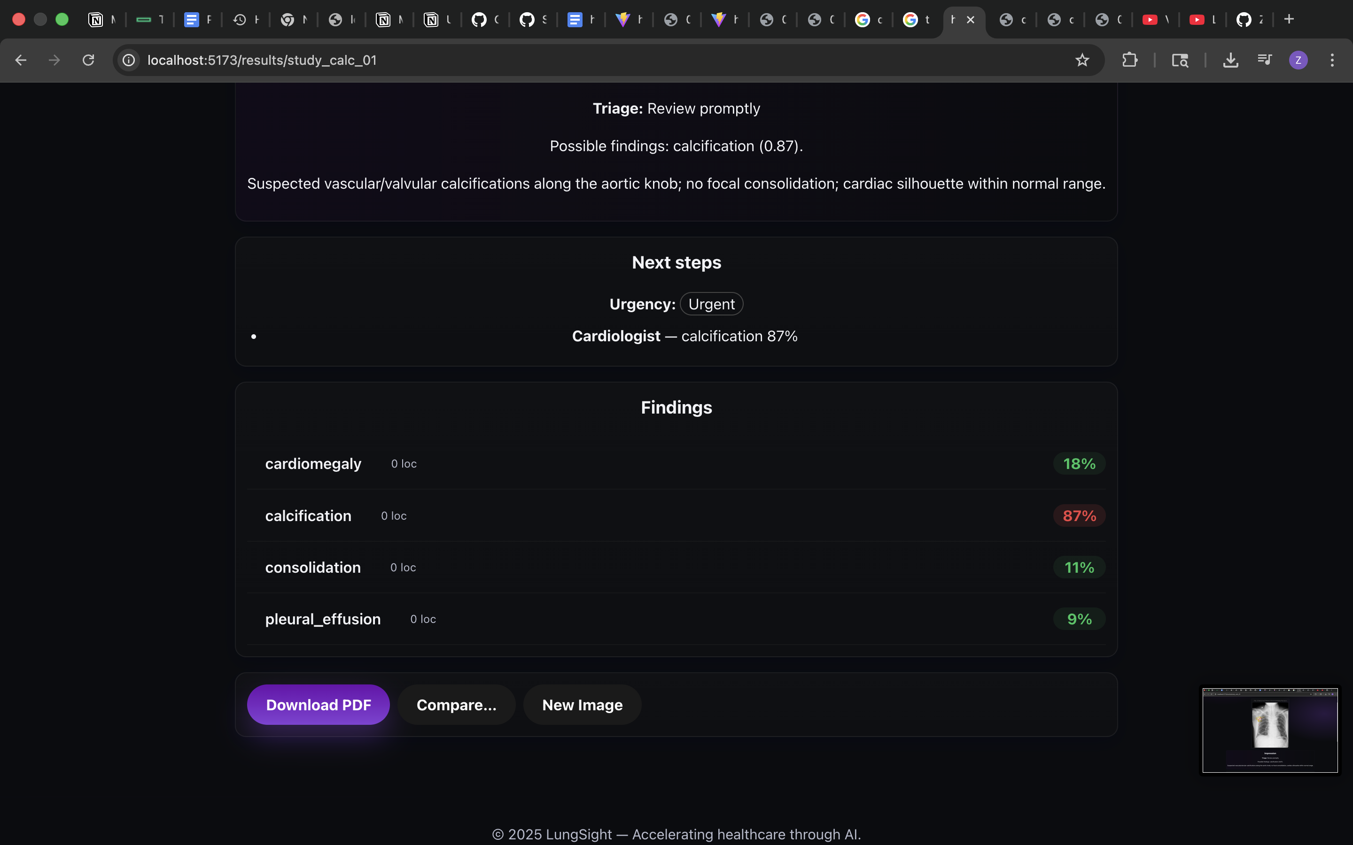Open the media controls icon
The width and height of the screenshot is (1353, 845).
(x=1264, y=60)
